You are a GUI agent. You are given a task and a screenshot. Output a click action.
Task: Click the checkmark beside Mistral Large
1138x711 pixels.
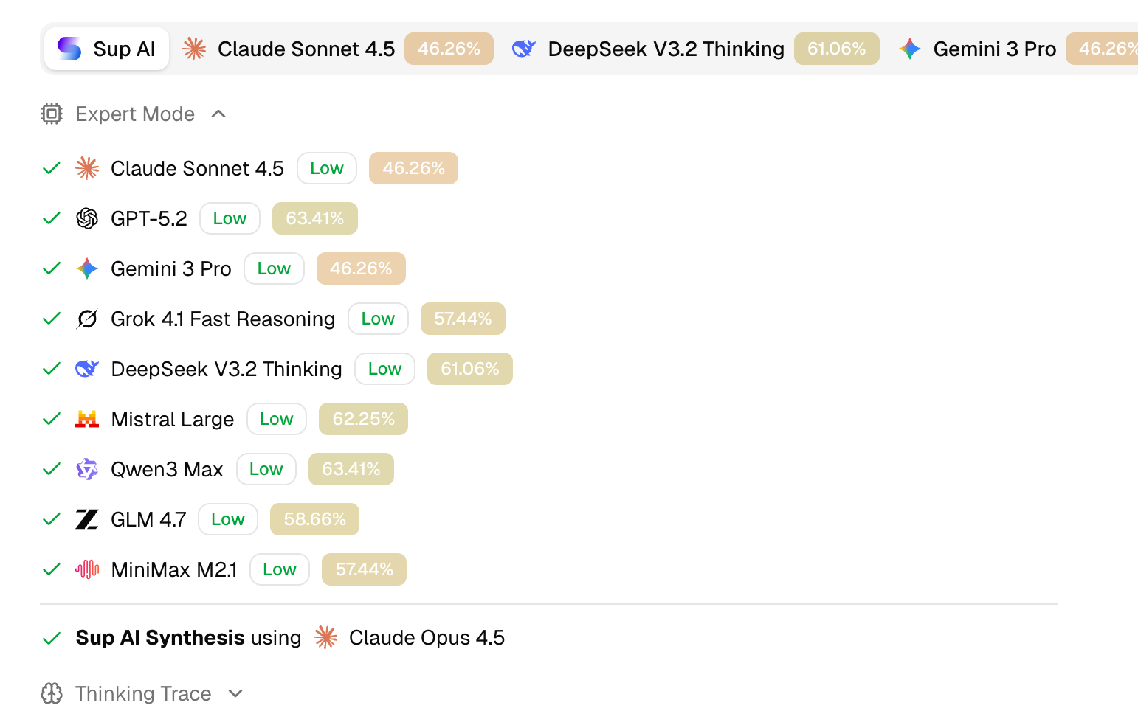[x=52, y=419]
